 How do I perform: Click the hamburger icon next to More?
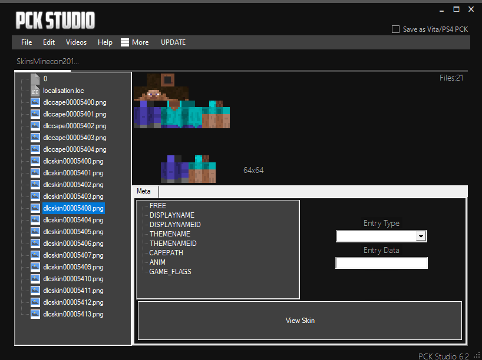pyautogui.click(x=125, y=42)
